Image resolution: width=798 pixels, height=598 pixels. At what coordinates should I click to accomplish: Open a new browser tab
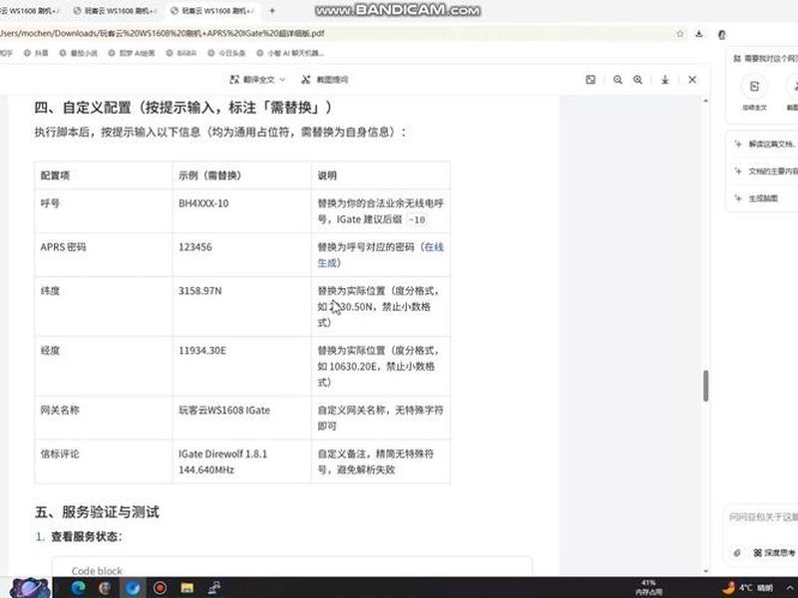(x=271, y=10)
